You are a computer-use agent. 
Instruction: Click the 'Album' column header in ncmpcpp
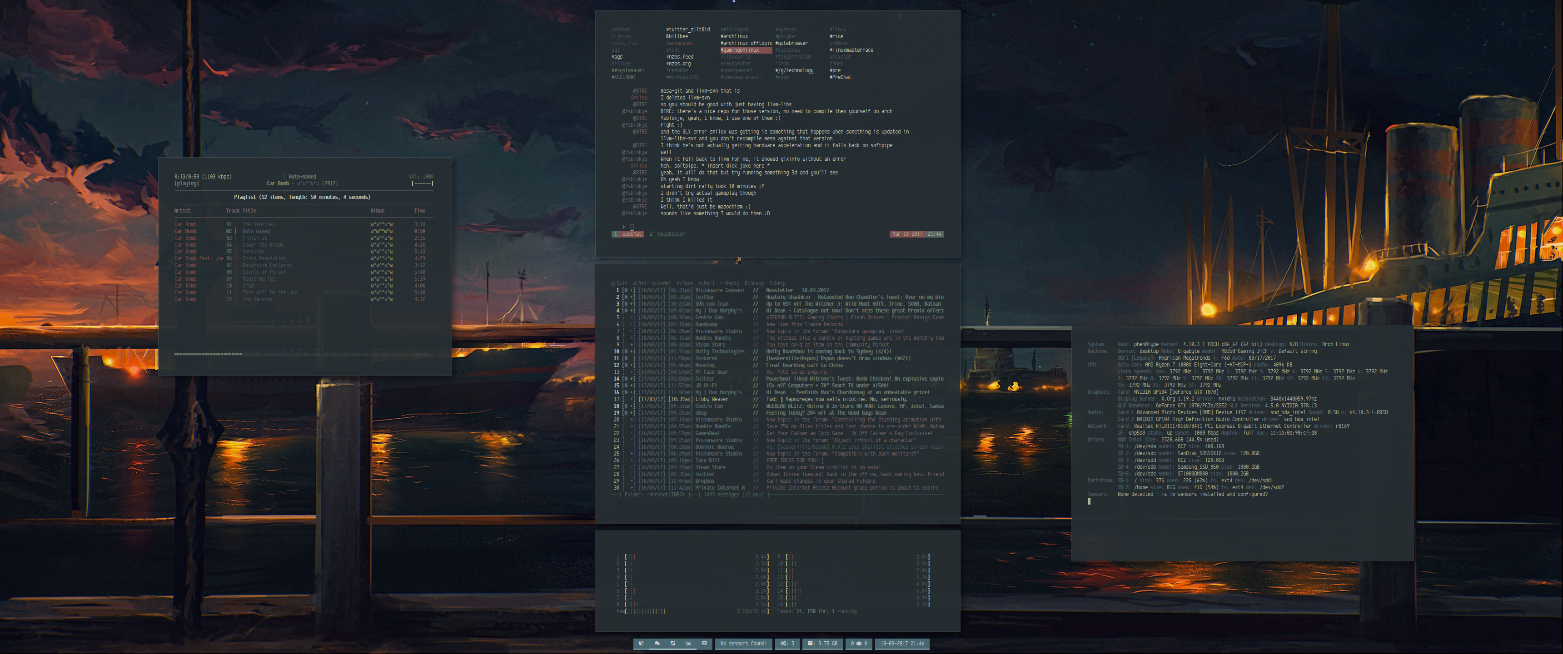(378, 211)
